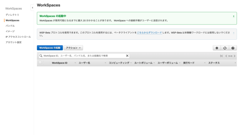Screen dimensions: 238x135
Task: Click the search magnifier icon
Action: point(41,56)
